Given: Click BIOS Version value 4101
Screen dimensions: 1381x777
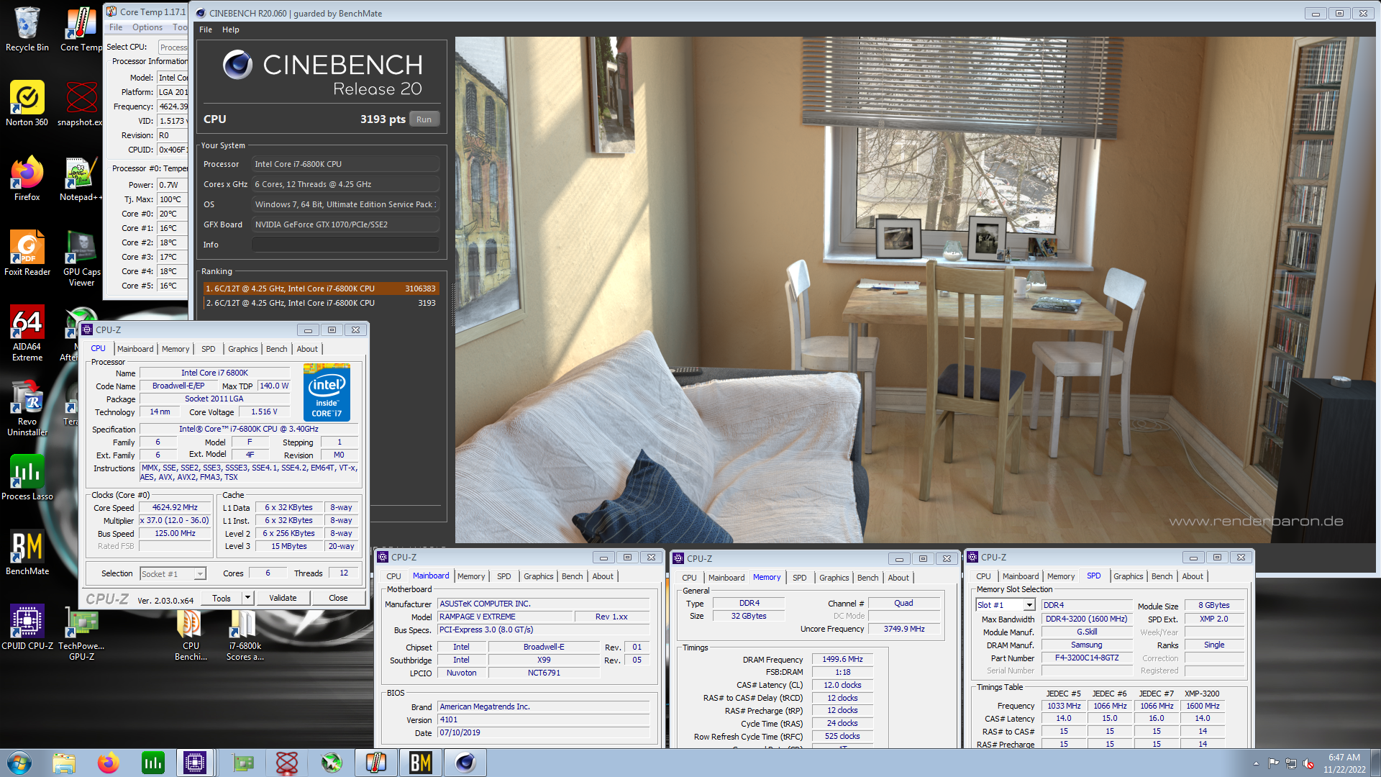Looking at the screenshot, I should [543, 719].
